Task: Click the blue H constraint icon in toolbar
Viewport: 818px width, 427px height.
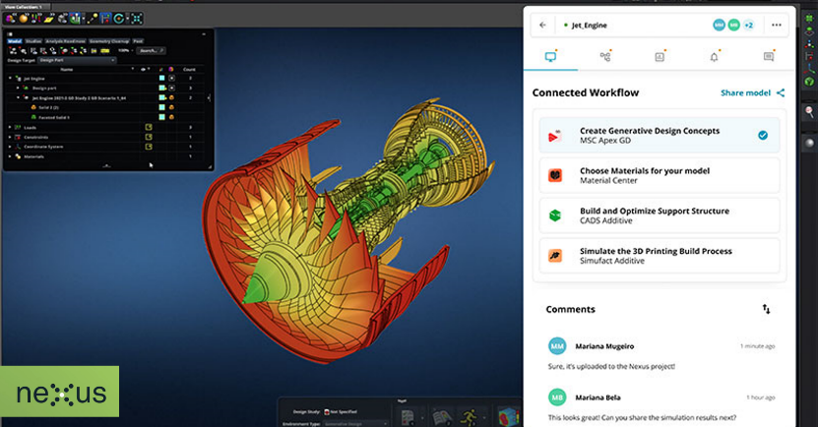Action: 105,19
